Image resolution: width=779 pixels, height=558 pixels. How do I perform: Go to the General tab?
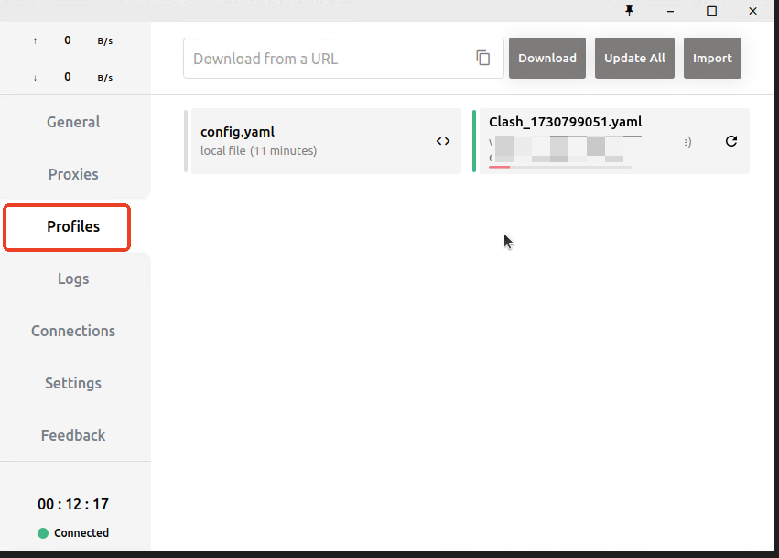point(73,122)
